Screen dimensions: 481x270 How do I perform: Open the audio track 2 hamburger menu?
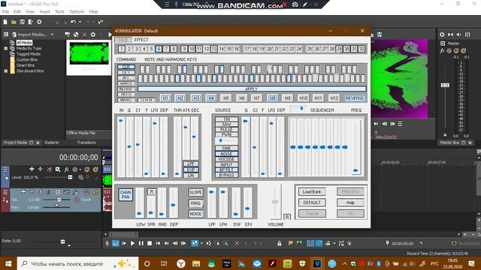tap(5, 192)
